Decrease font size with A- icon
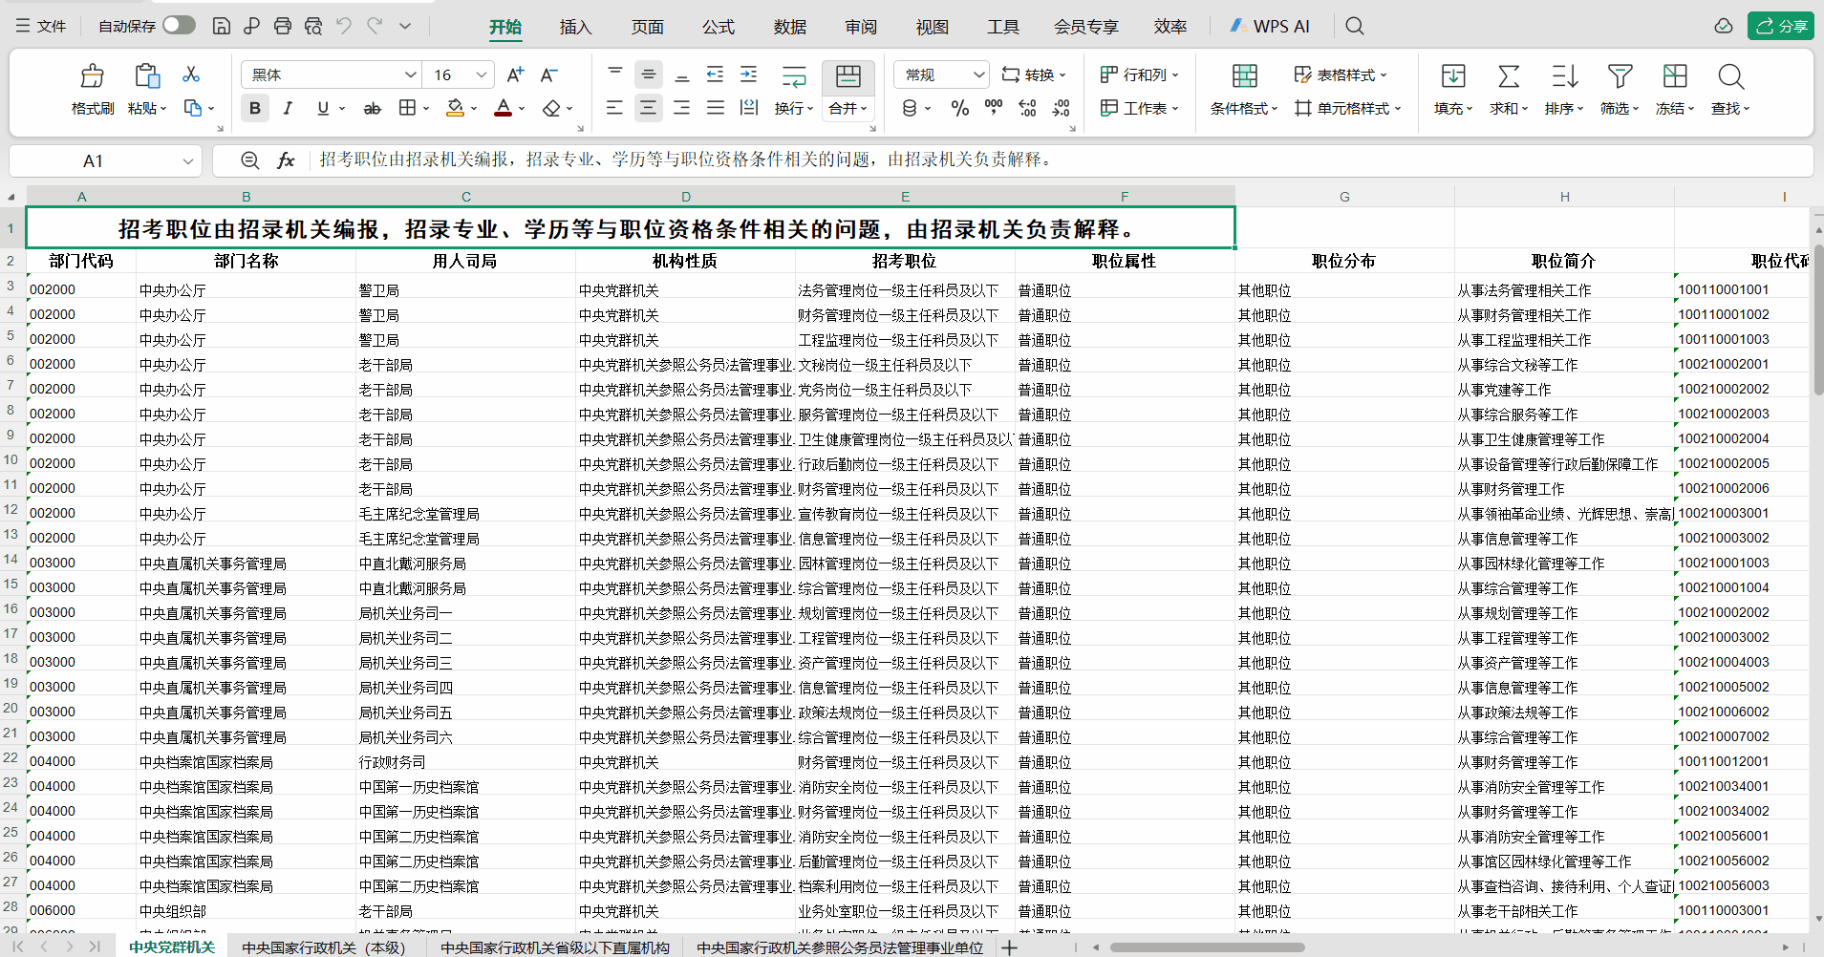This screenshot has height=957, width=1824. pyautogui.click(x=548, y=74)
